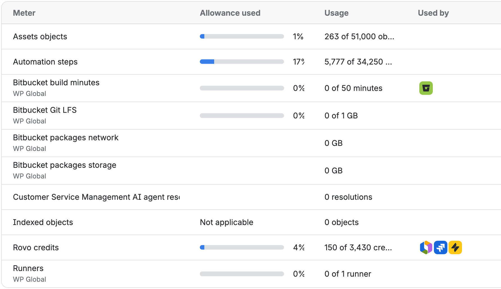Viewport: 501px width, 289px height.
Task: Select the Runners meter name
Action: (x=28, y=268)
